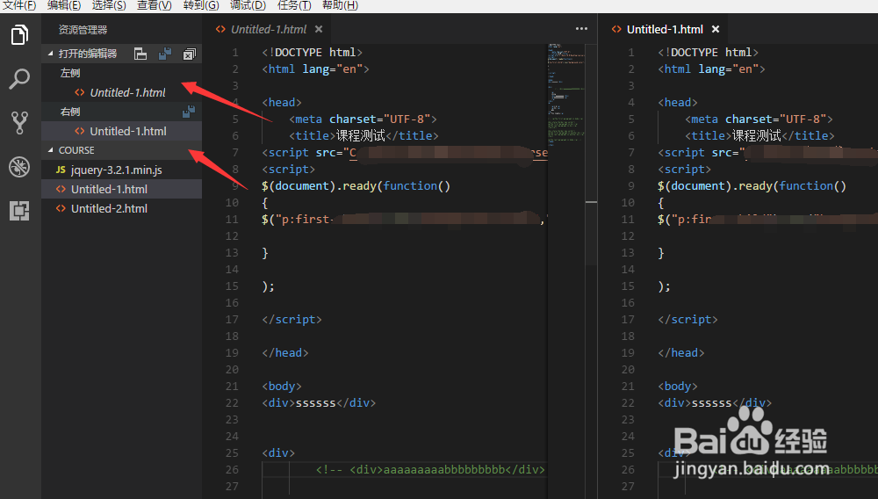This screenshot has height=499, width=878.
Task: Click HTML icon of Untitled-2.html
Action: click(61, 208)
